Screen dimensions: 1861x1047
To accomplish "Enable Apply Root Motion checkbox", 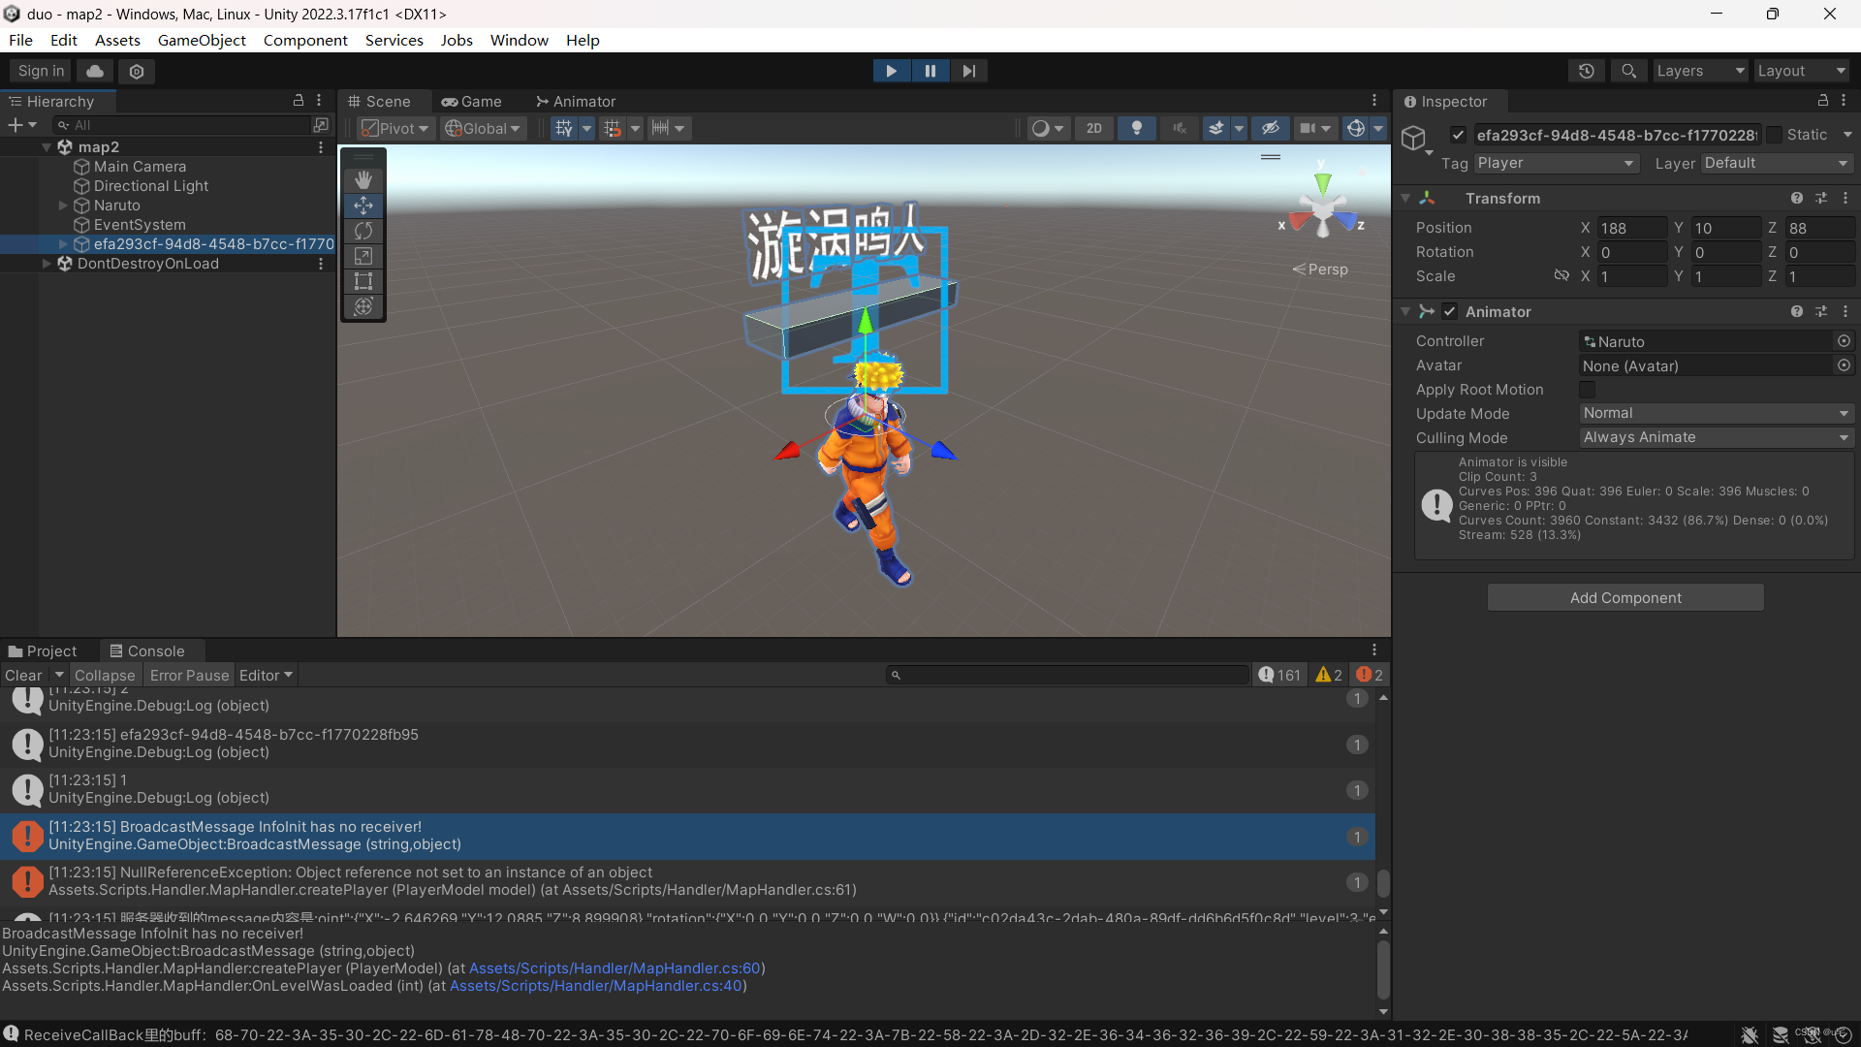I will [1587, 390].
